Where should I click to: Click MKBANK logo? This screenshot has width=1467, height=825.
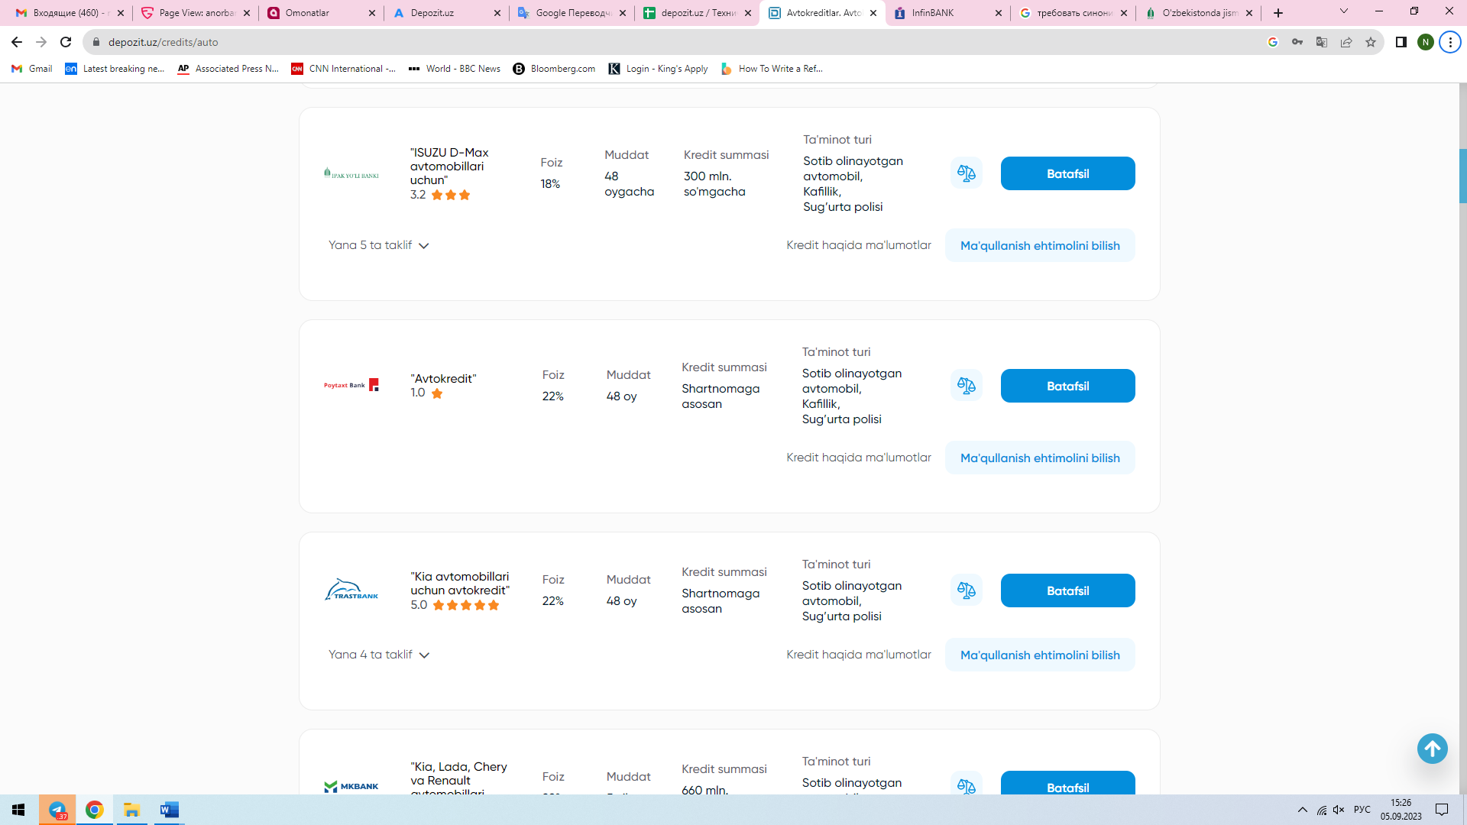coord(351,786)
